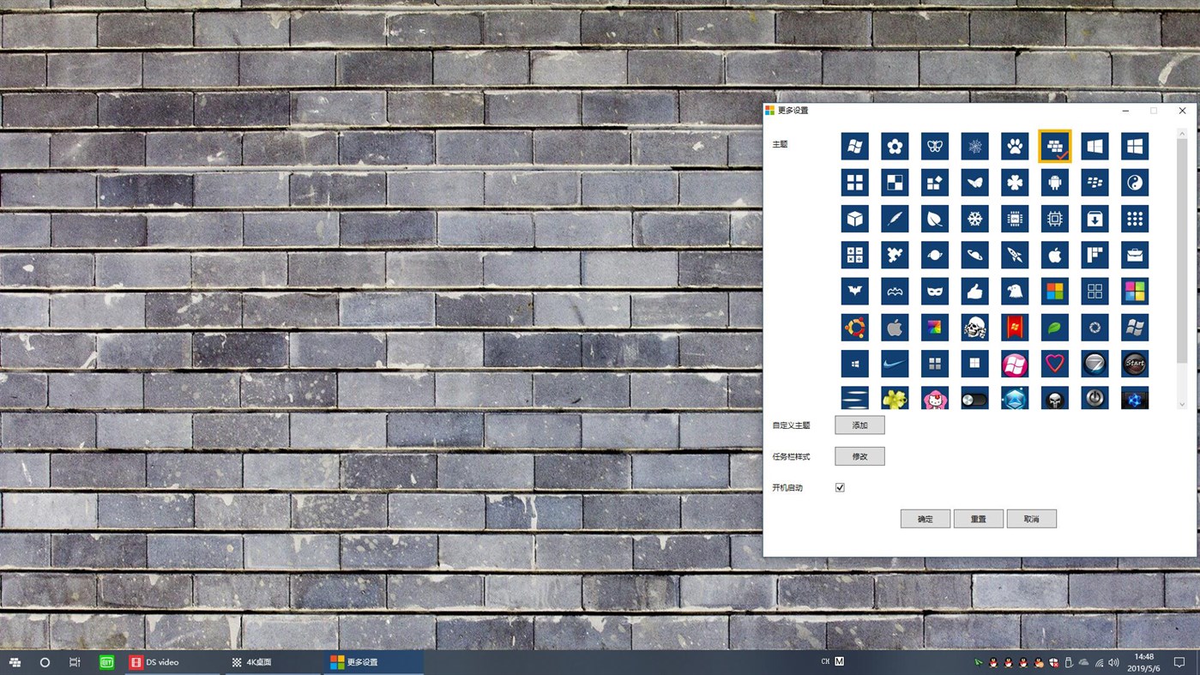
Task: Select the rainbow gradient theme swatch
Action: [935, 327]
